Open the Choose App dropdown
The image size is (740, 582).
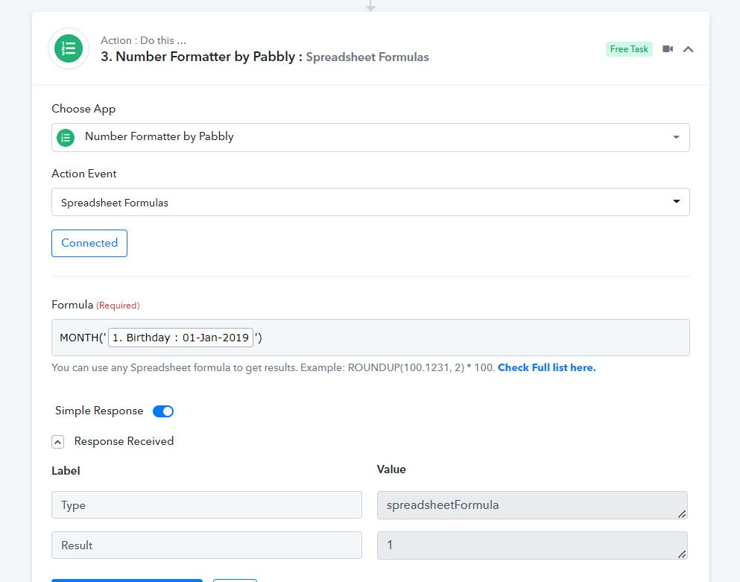pyautogui.click(x=370, y=137)
